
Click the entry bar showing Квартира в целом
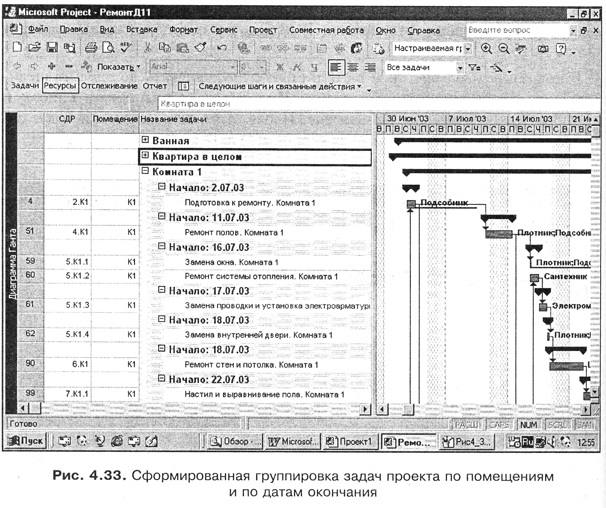[379, 104]
